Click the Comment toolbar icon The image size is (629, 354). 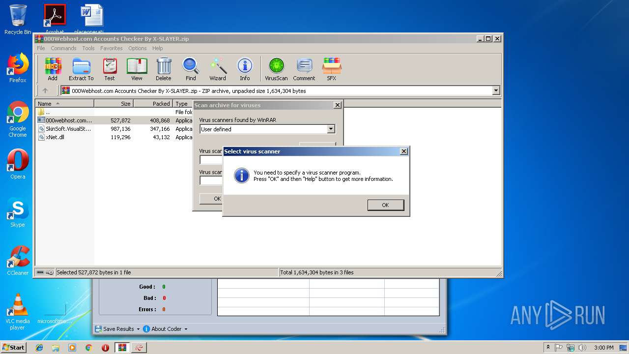(x=304, y=69)
